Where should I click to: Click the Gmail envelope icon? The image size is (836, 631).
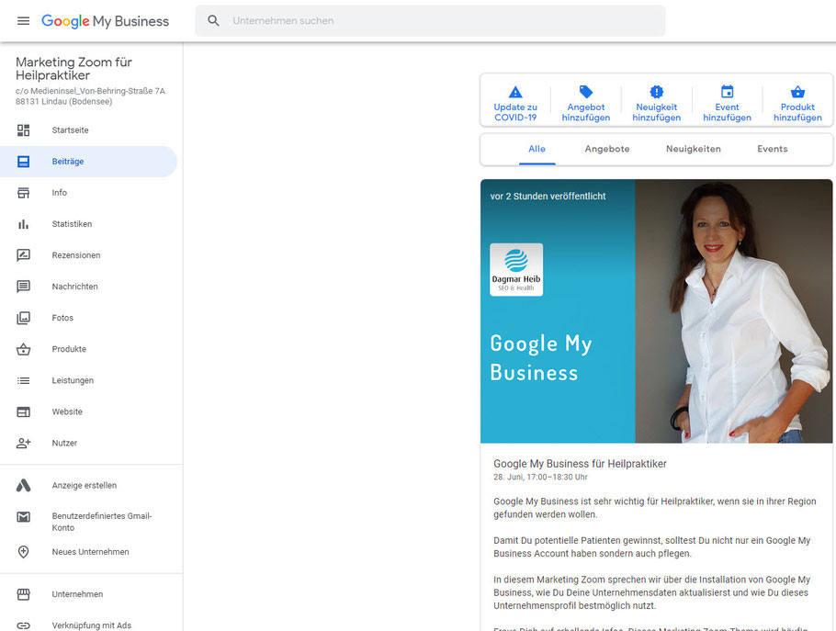pos(24,517)
